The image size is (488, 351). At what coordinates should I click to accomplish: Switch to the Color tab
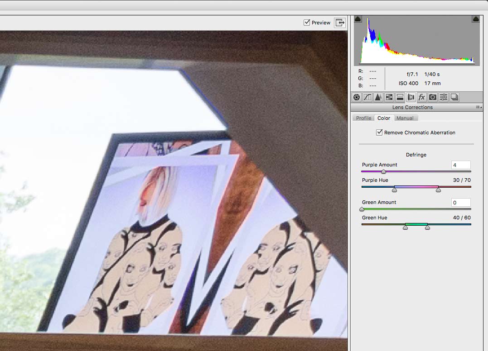(384, 118)
